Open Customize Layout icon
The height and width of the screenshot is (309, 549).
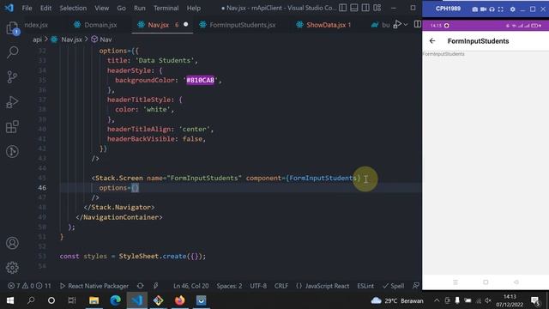[377, 8]
